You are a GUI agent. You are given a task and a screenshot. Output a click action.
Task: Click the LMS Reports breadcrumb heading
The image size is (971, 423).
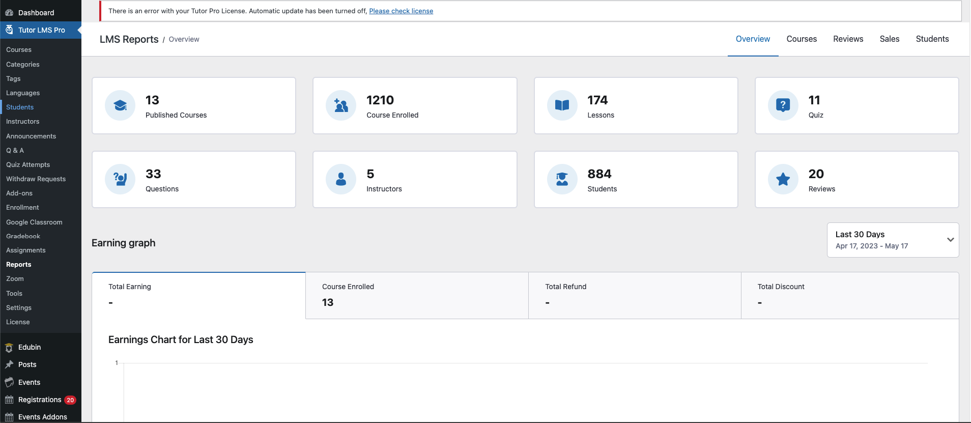click(129, 39)
